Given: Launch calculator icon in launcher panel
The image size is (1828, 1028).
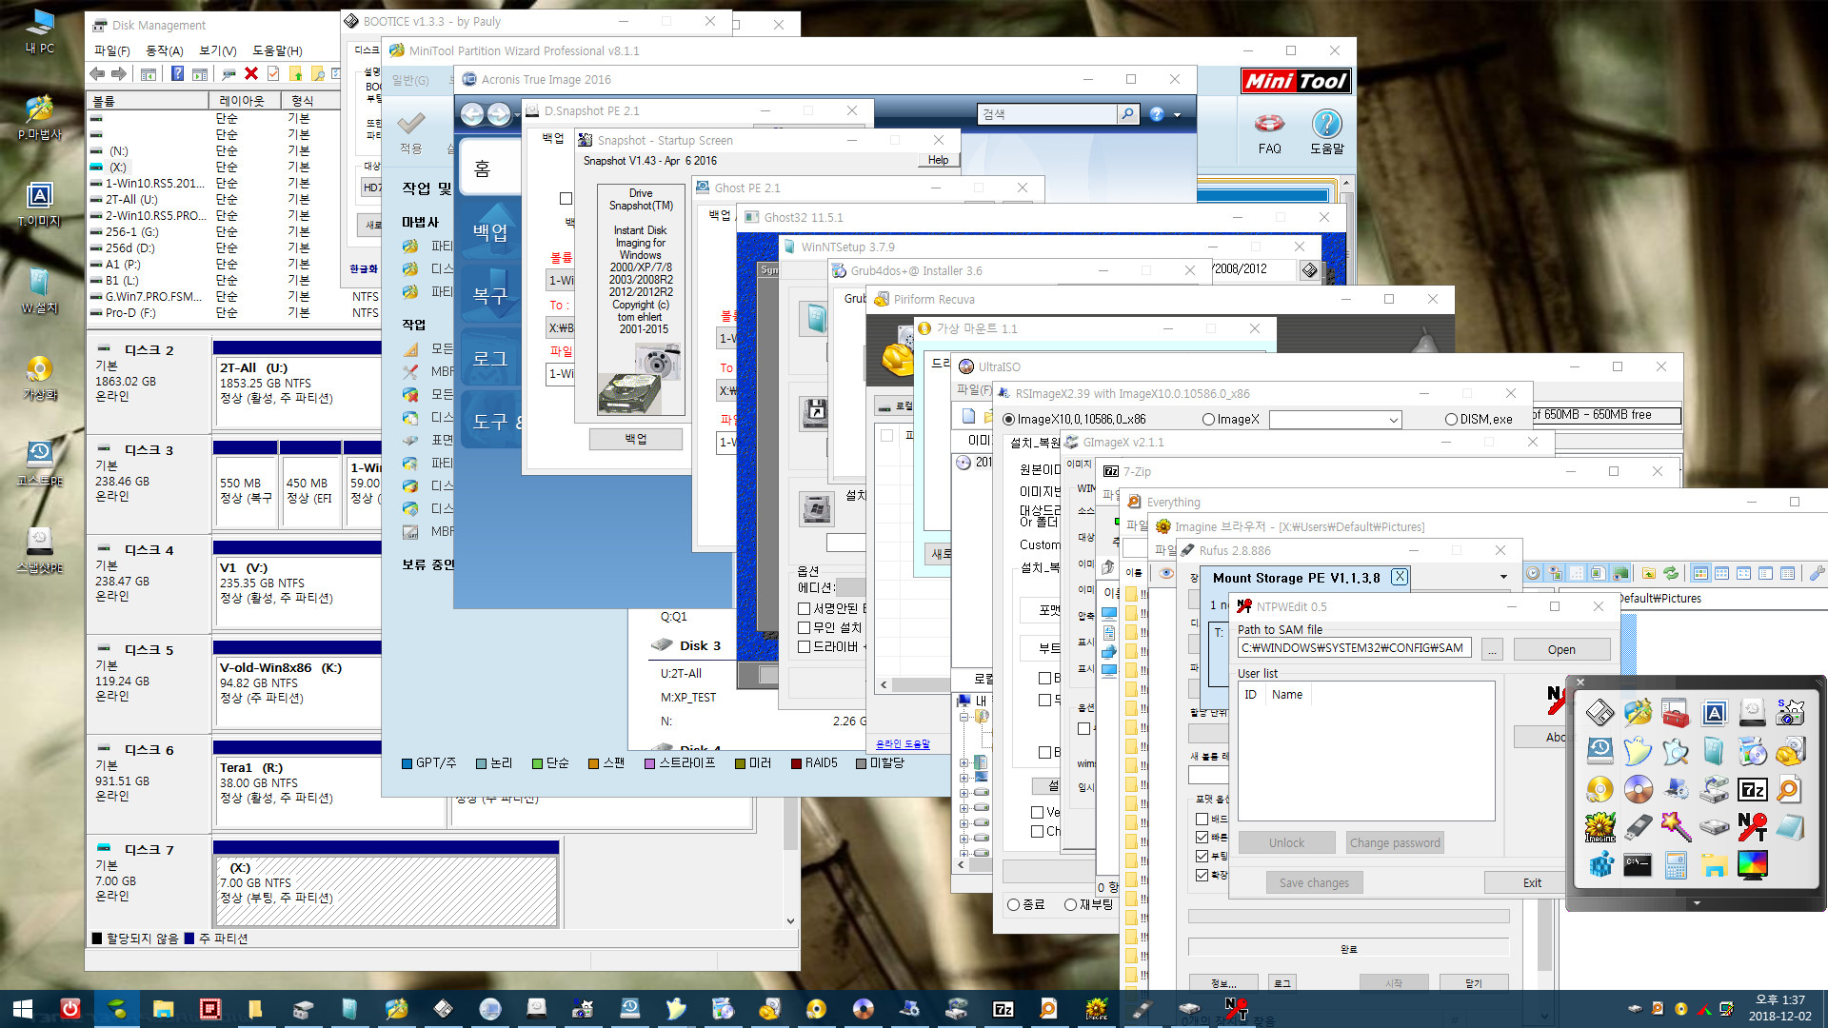Looking at the screenshot, I should click(x=1676, y=865).
